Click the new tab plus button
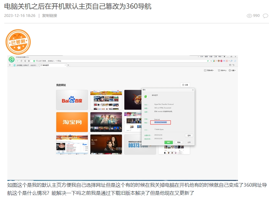Screen dimensions: 269x199 click(68, 65)
